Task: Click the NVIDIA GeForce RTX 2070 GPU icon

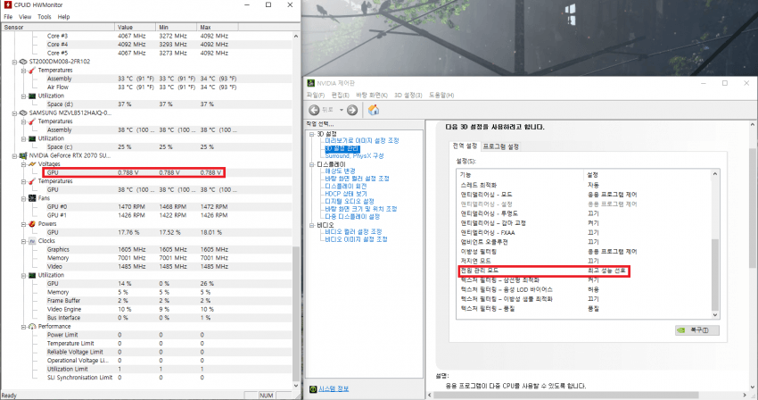Action: (x=23, y=155)
